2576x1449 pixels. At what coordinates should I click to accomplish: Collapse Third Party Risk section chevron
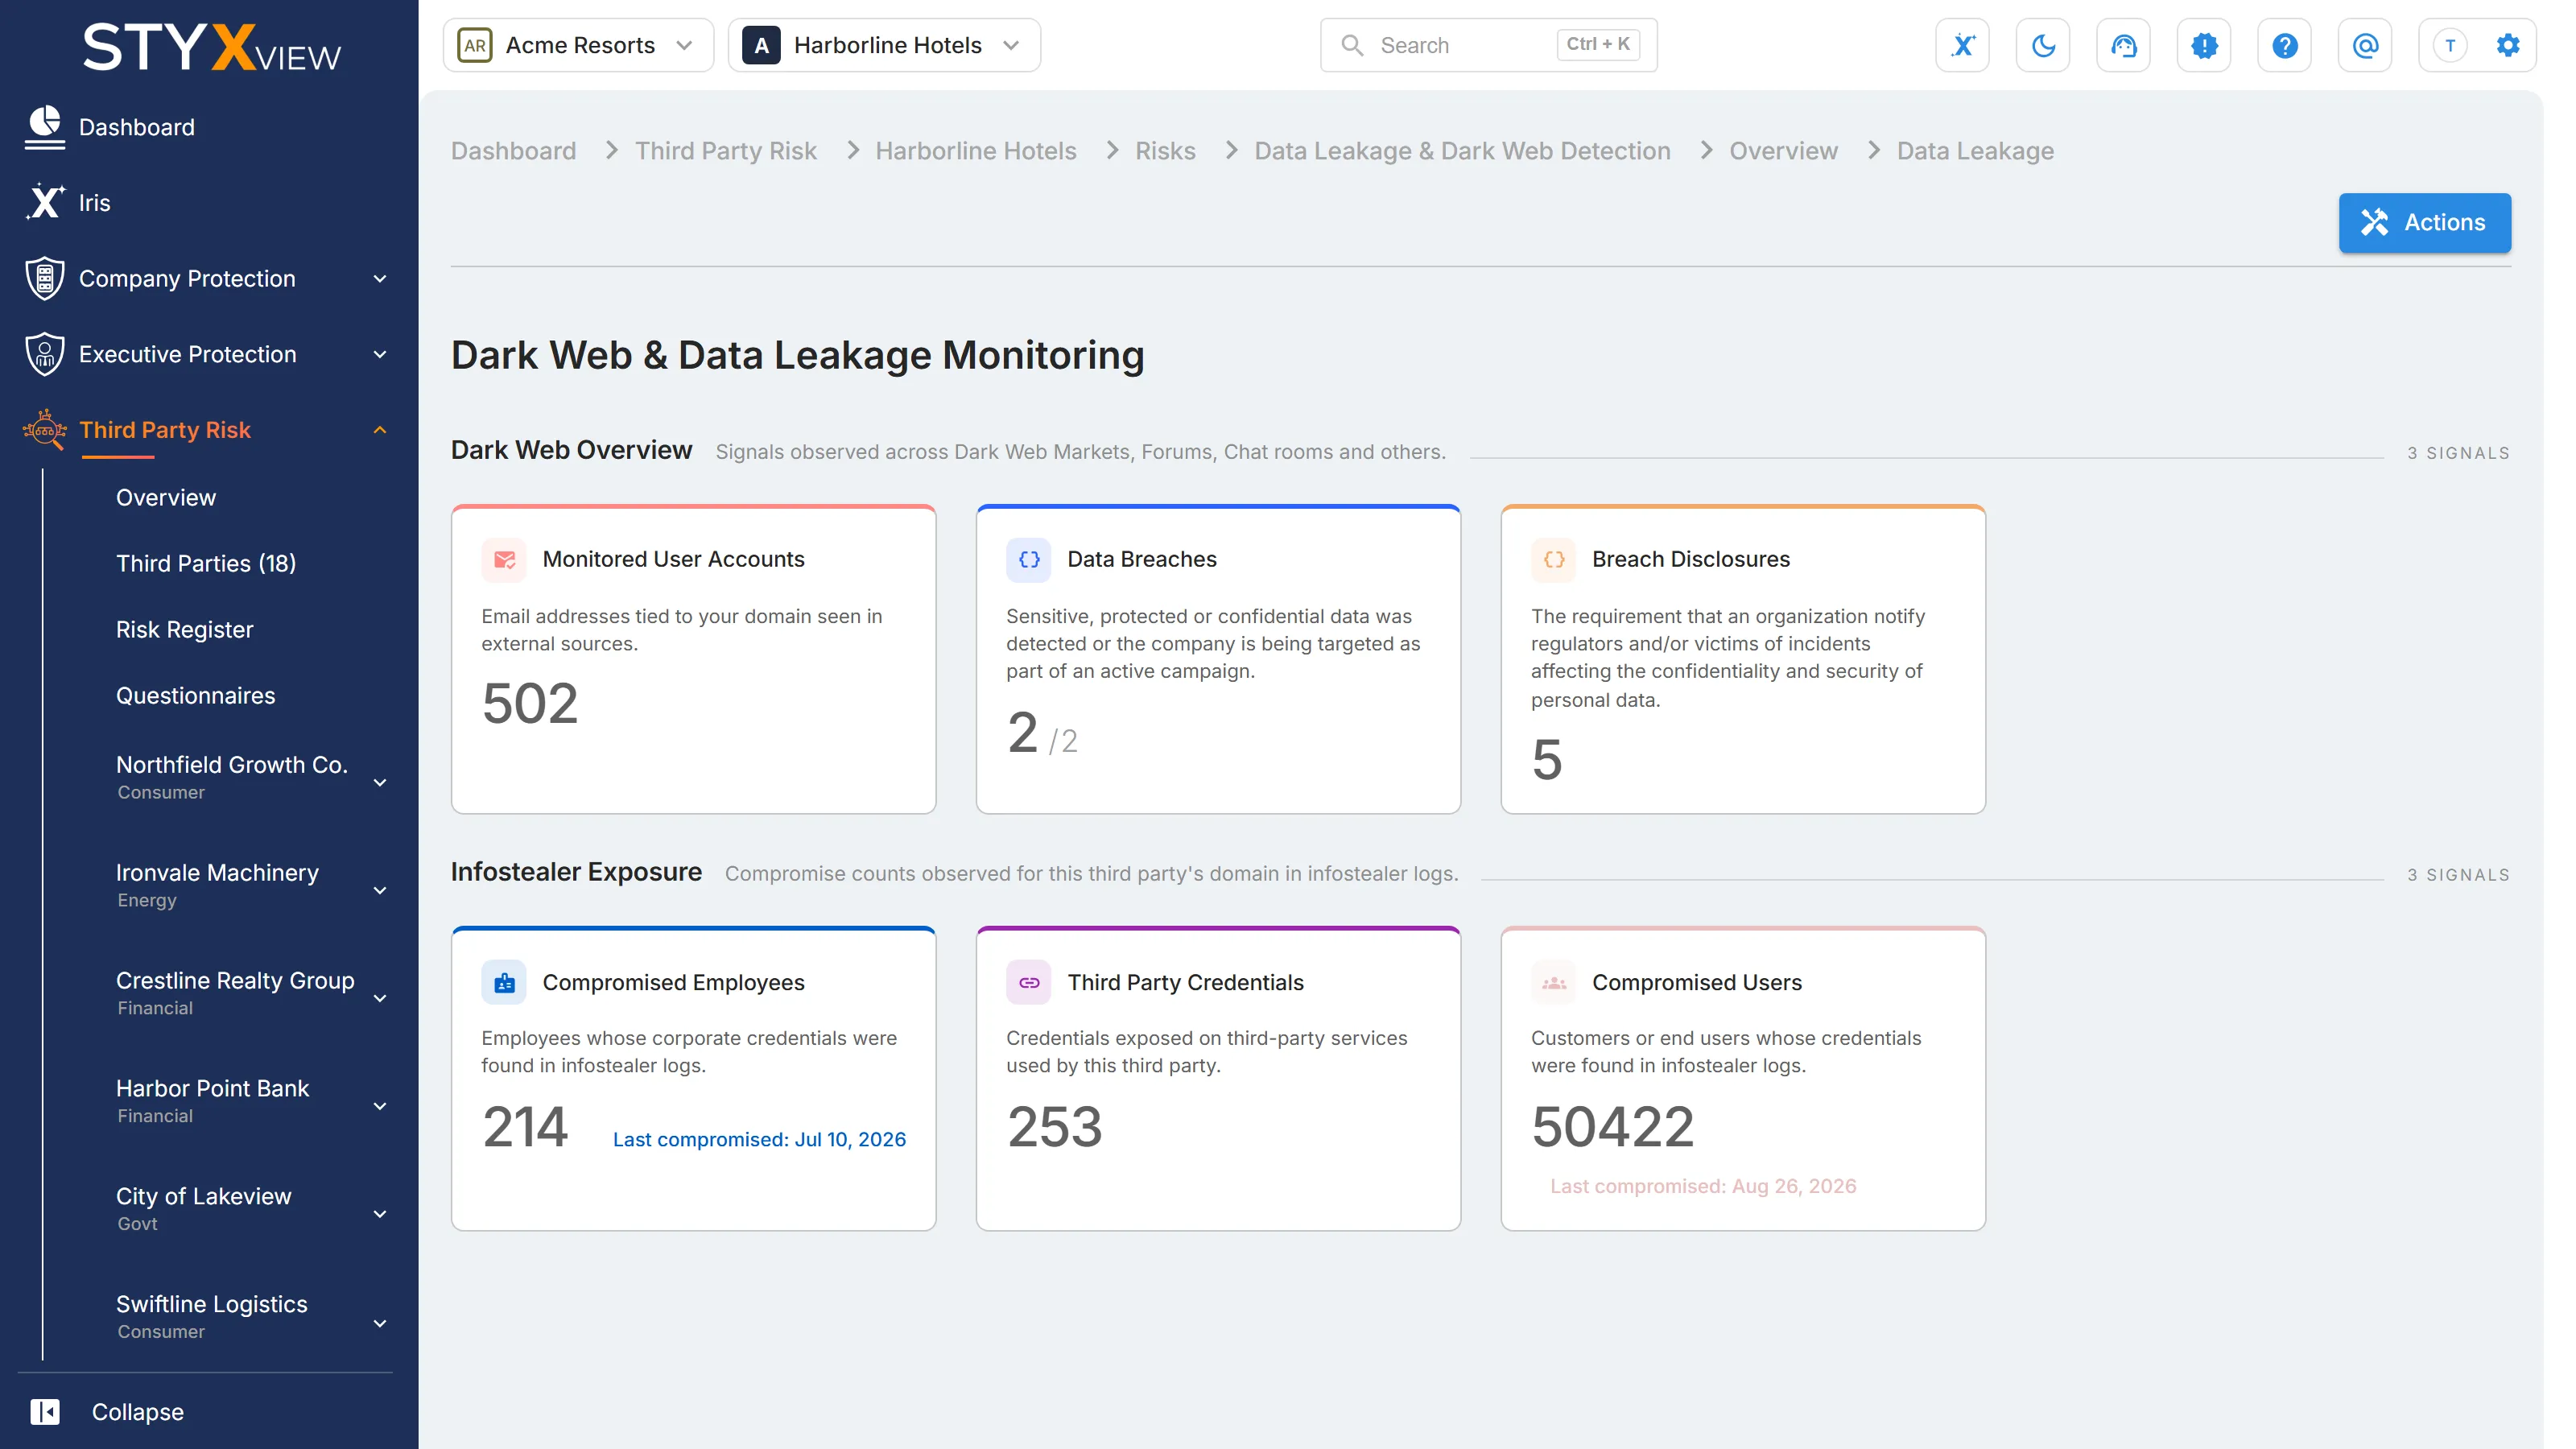380,430
